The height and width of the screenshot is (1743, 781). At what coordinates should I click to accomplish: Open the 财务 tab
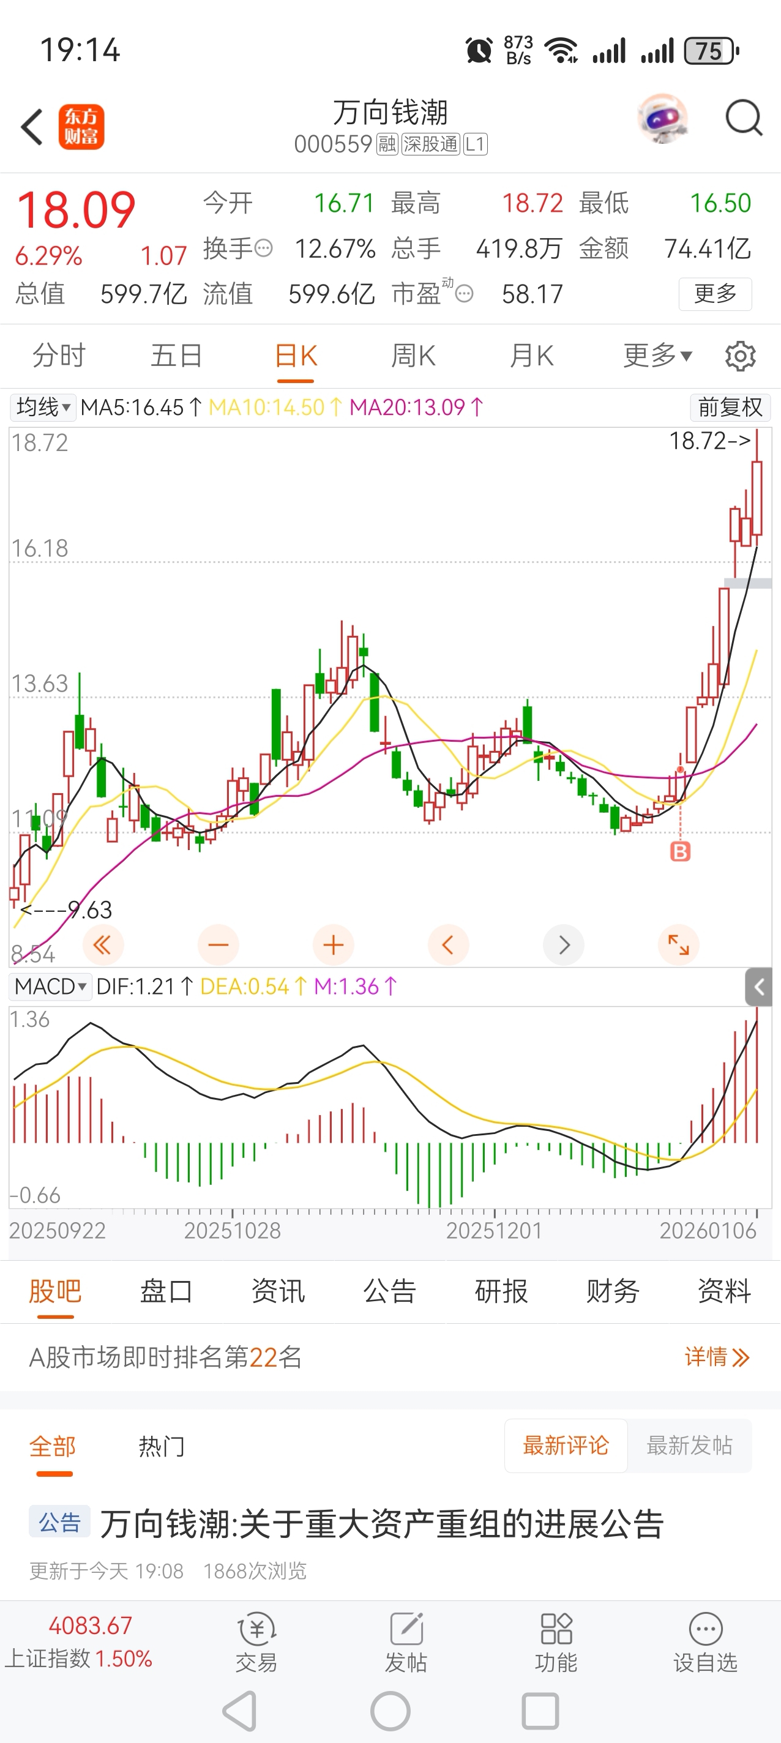pyautogui.click(x=613, y=1292)
